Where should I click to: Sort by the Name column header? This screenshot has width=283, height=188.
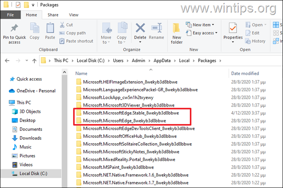[81, 73]
